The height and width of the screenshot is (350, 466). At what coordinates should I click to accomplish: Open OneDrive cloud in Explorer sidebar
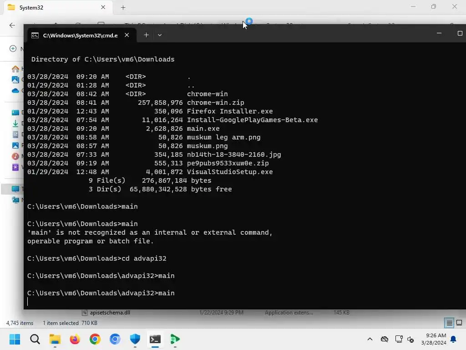[x=17, y=91]
